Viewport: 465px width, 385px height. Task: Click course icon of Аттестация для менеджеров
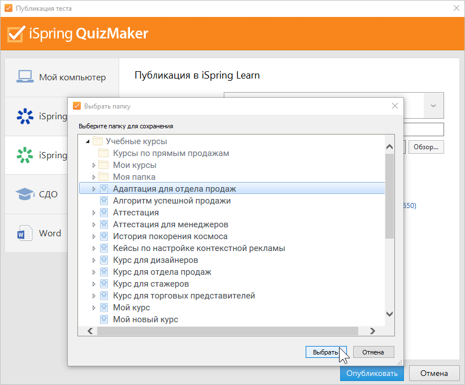click(104, 224)
